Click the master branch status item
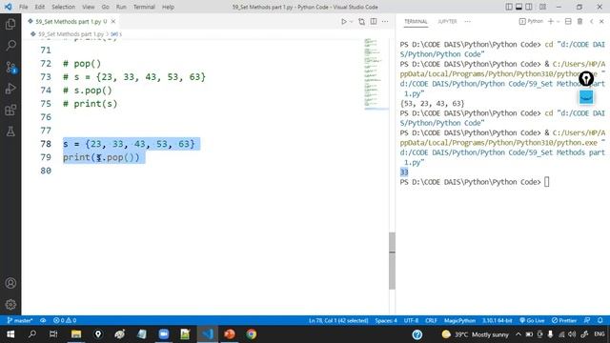Image resolution: width=610 pixels, height=343 pixels. click(19, 320)
